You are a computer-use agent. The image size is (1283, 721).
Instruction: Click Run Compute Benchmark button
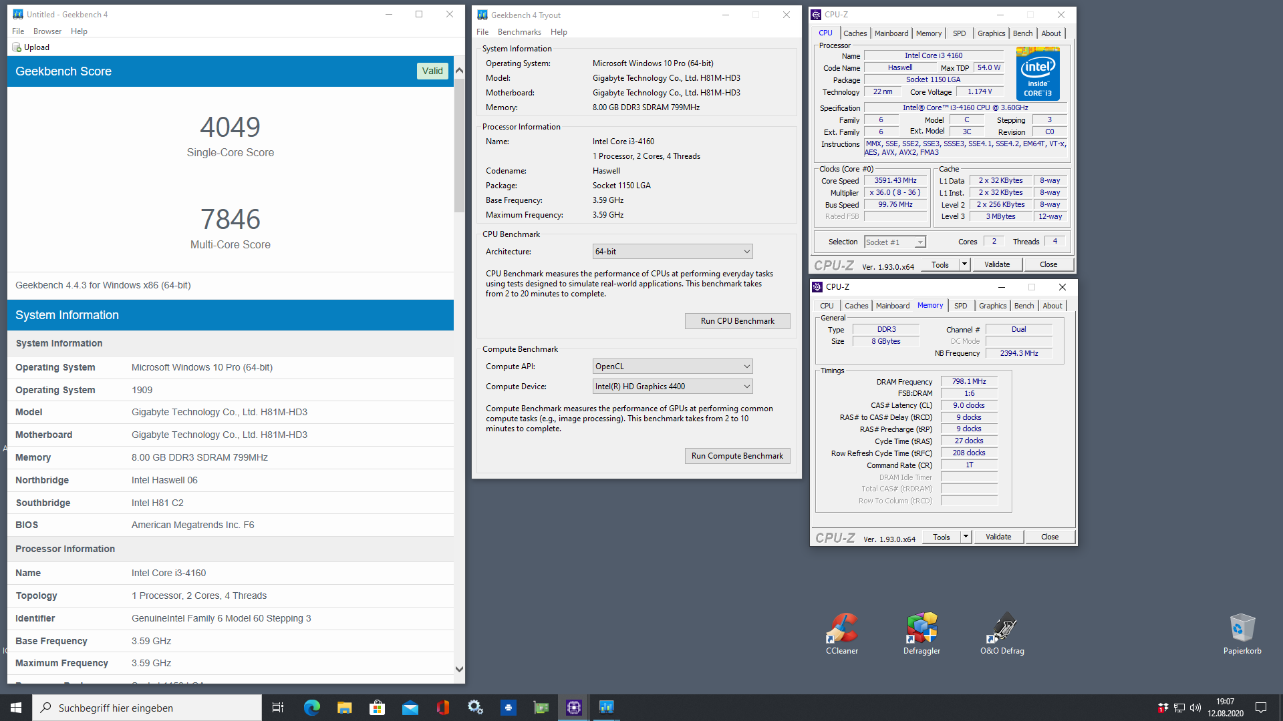737,456
